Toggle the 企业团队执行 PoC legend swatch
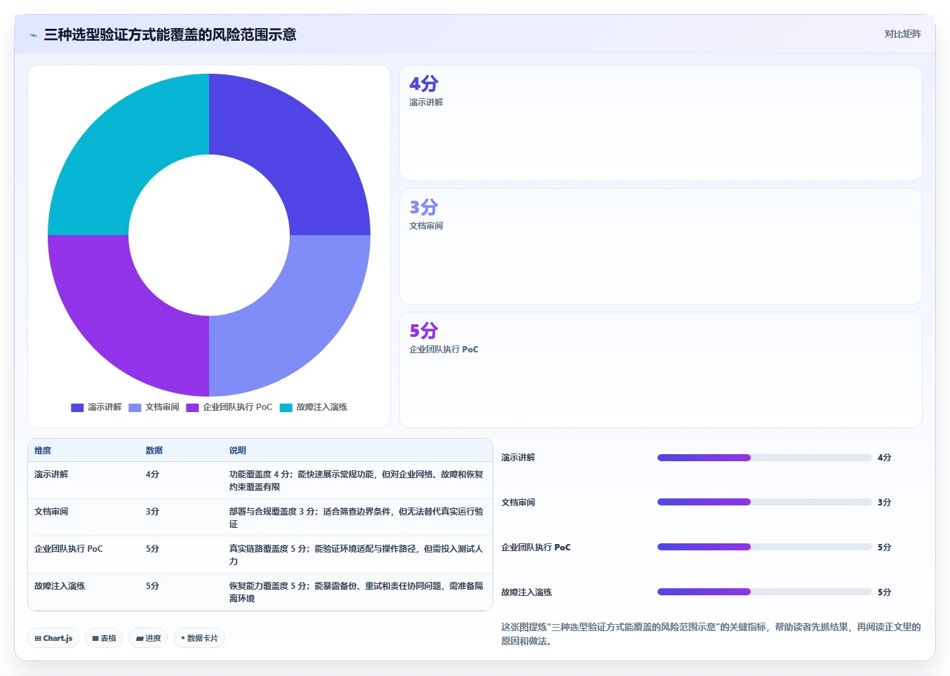The image size is (950, 676). coord(192,407)
